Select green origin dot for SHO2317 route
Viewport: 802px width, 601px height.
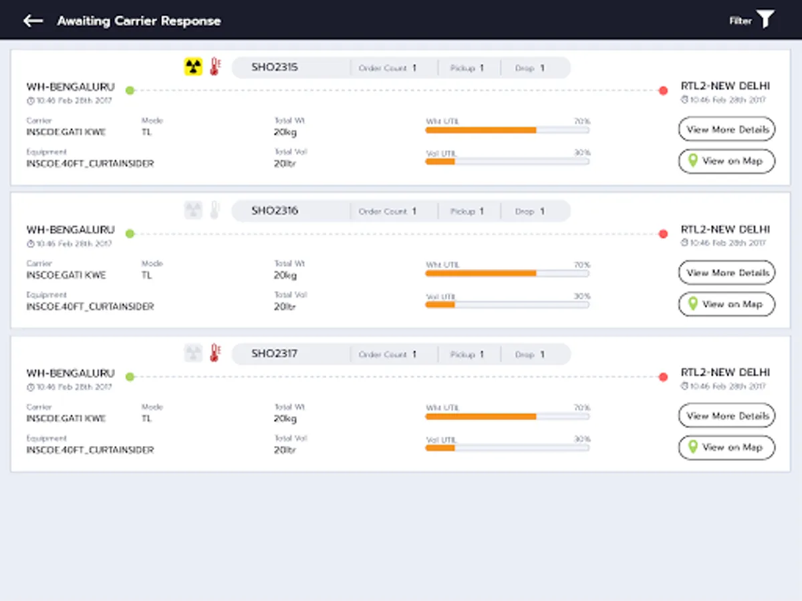pyautogui.click(x=130, y=377)
